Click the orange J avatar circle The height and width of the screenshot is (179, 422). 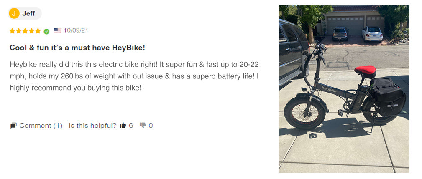coord(14,13)
